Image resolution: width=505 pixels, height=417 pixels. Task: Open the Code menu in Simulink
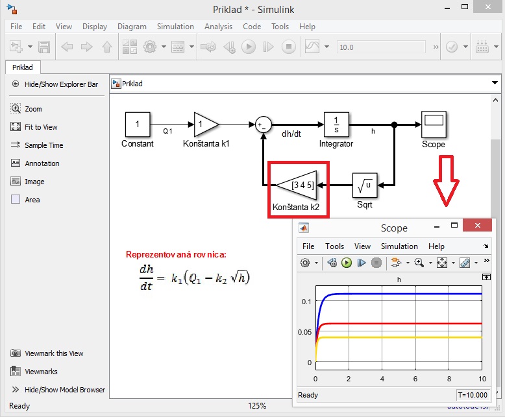tap(252, 27)
